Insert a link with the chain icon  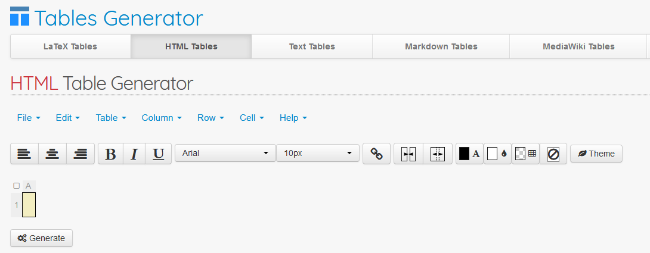[x=376, y=154]
